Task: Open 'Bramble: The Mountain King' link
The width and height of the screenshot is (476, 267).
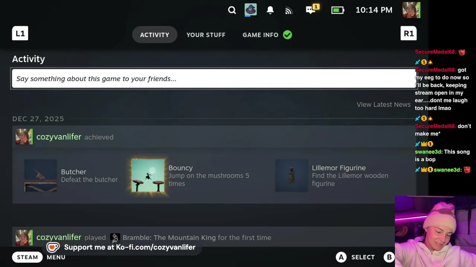Action: click(x=169, y=238)
